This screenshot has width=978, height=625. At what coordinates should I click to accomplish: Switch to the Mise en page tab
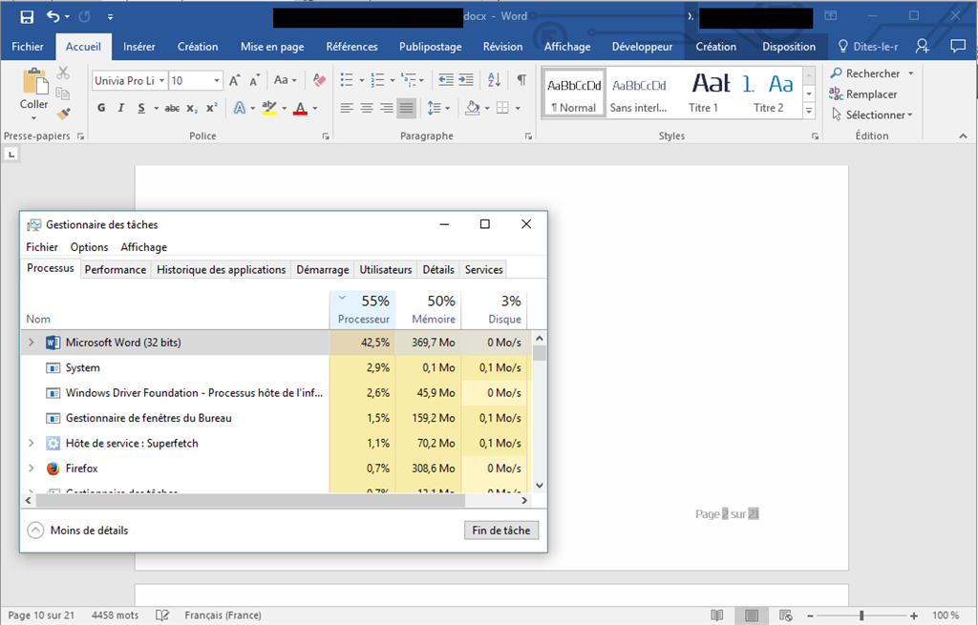pos(272,47)
